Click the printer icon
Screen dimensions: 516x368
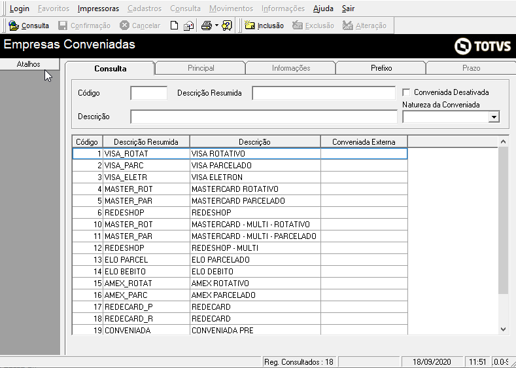[206, 26]
